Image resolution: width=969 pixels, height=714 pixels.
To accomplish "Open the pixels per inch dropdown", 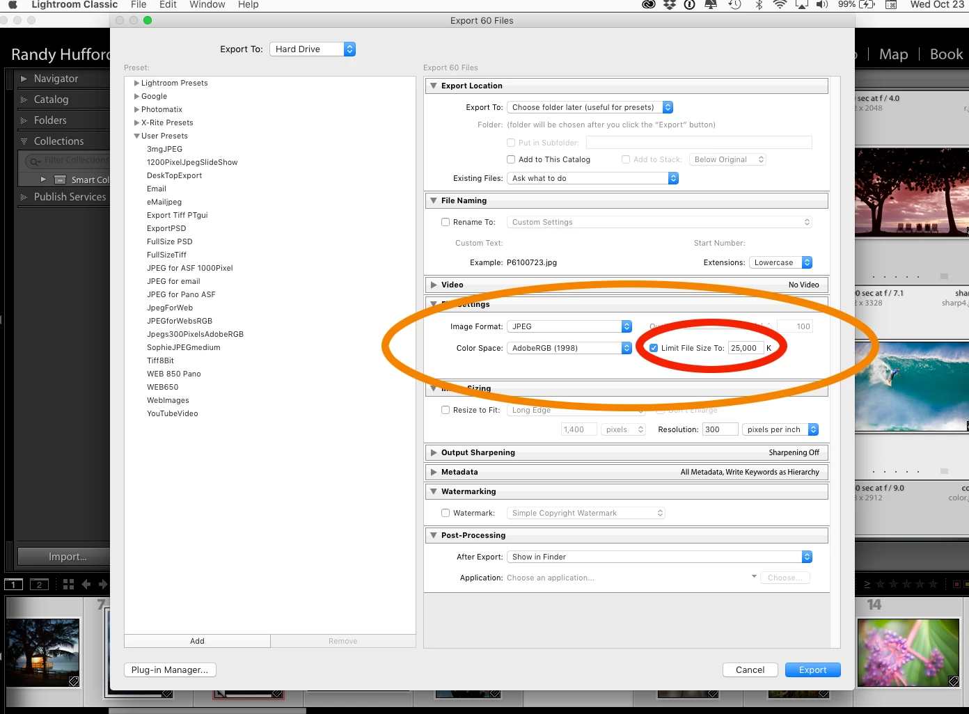I will [780, 429].
